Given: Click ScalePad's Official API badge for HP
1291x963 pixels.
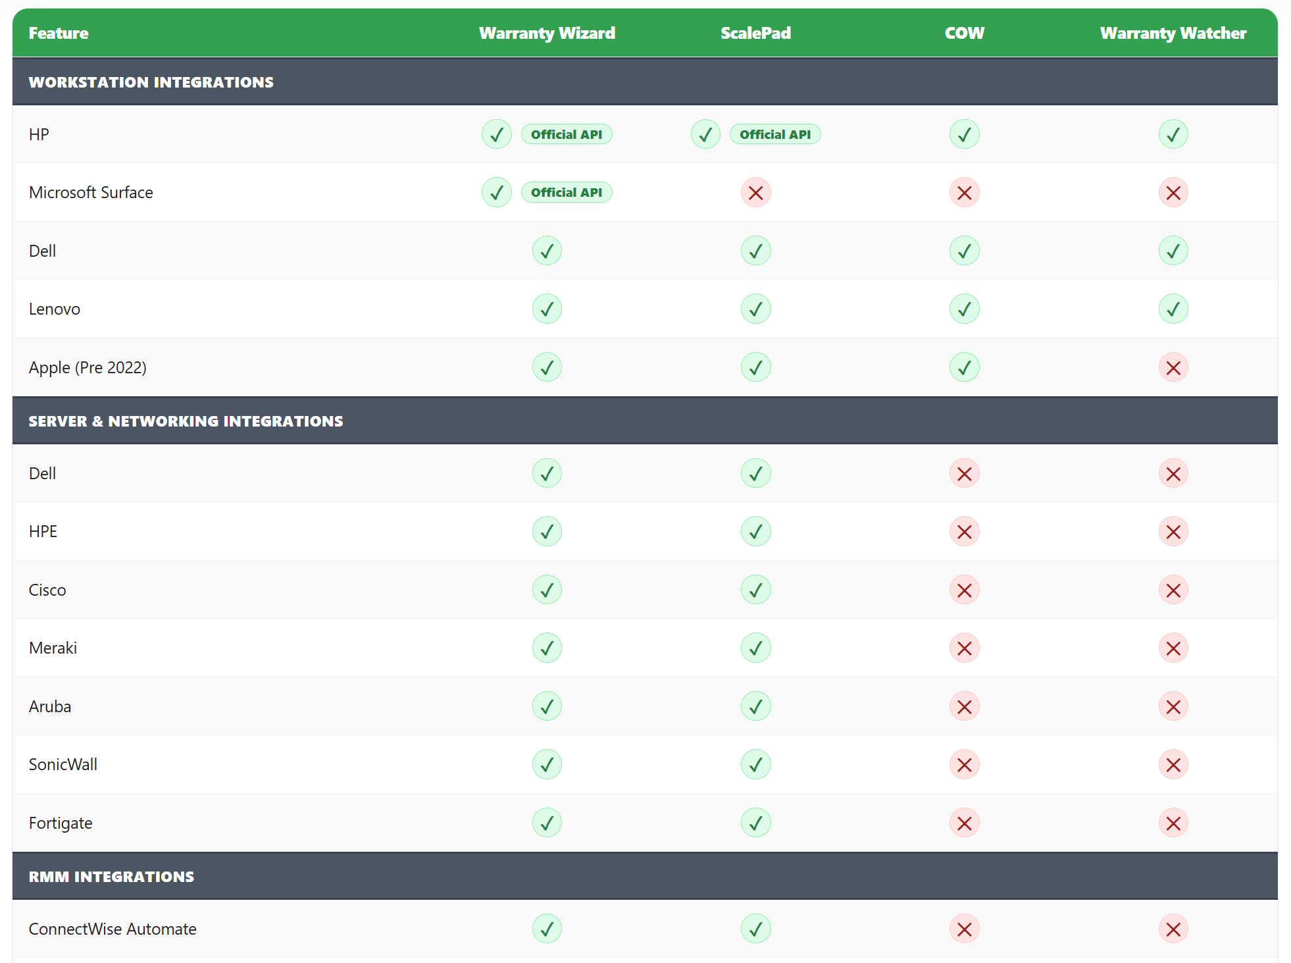Looking at the screenshot, I should coord(774,134).
